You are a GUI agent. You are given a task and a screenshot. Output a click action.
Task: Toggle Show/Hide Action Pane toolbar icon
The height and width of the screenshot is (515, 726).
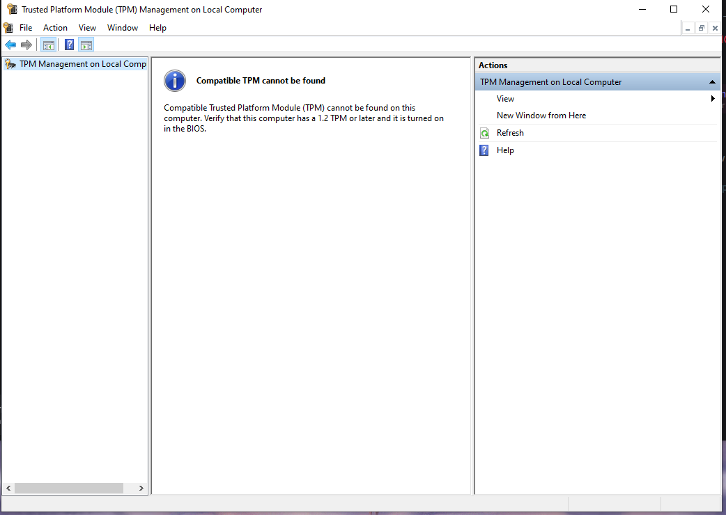tap(86, 45)
